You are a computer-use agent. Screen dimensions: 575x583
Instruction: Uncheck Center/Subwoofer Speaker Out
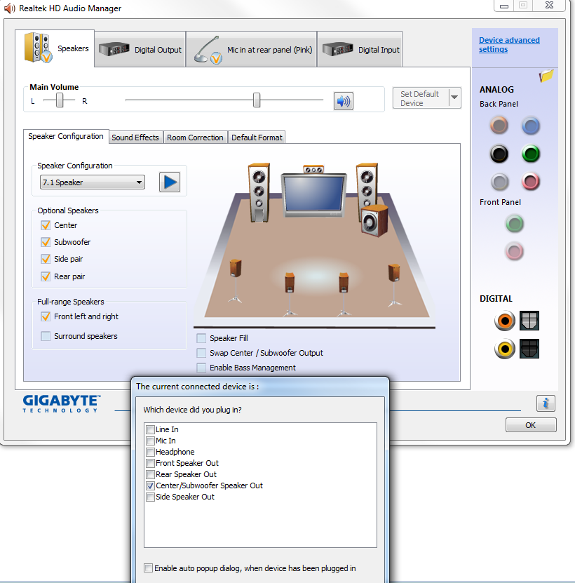(150, 485)
